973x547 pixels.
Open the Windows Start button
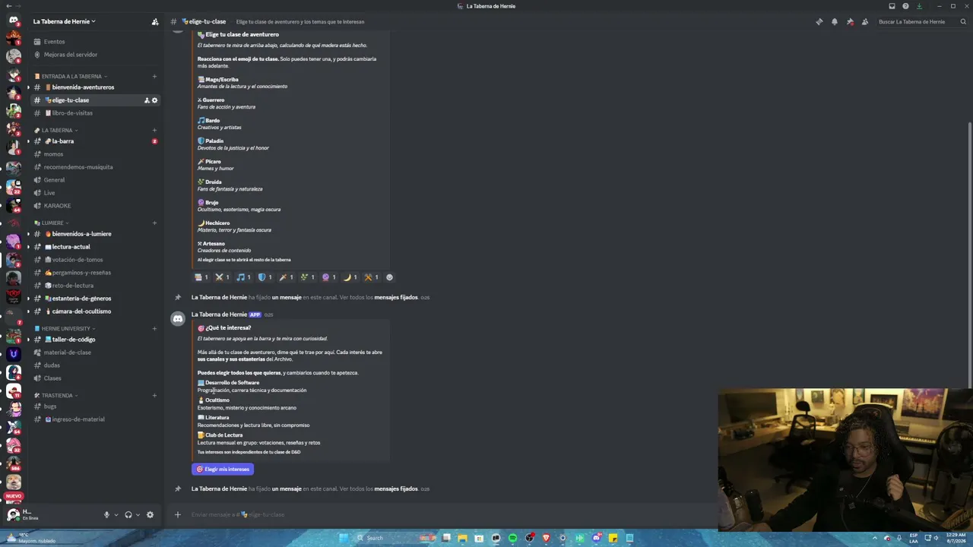tap(344, 538)
